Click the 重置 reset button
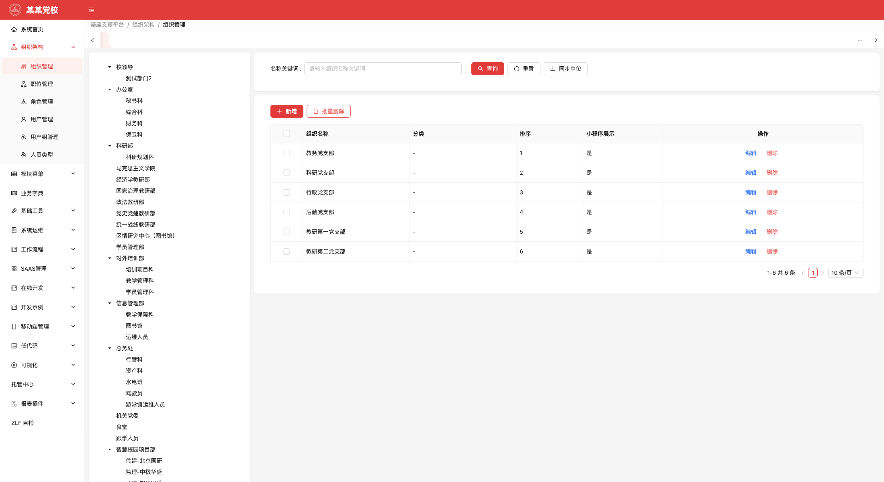Screen dimensions: 884x482 click(x=524, y=69)
